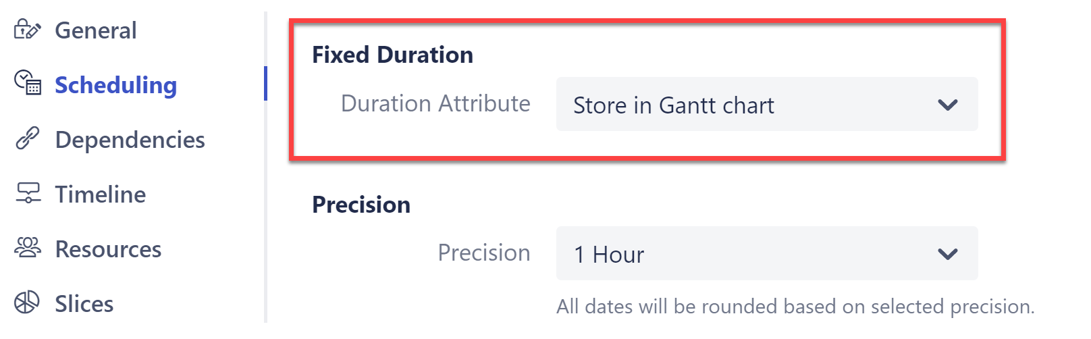Screen dimensions: 1091x339
Task: Click the Duration Attribute field label
Action: click(x=435, y=103)
